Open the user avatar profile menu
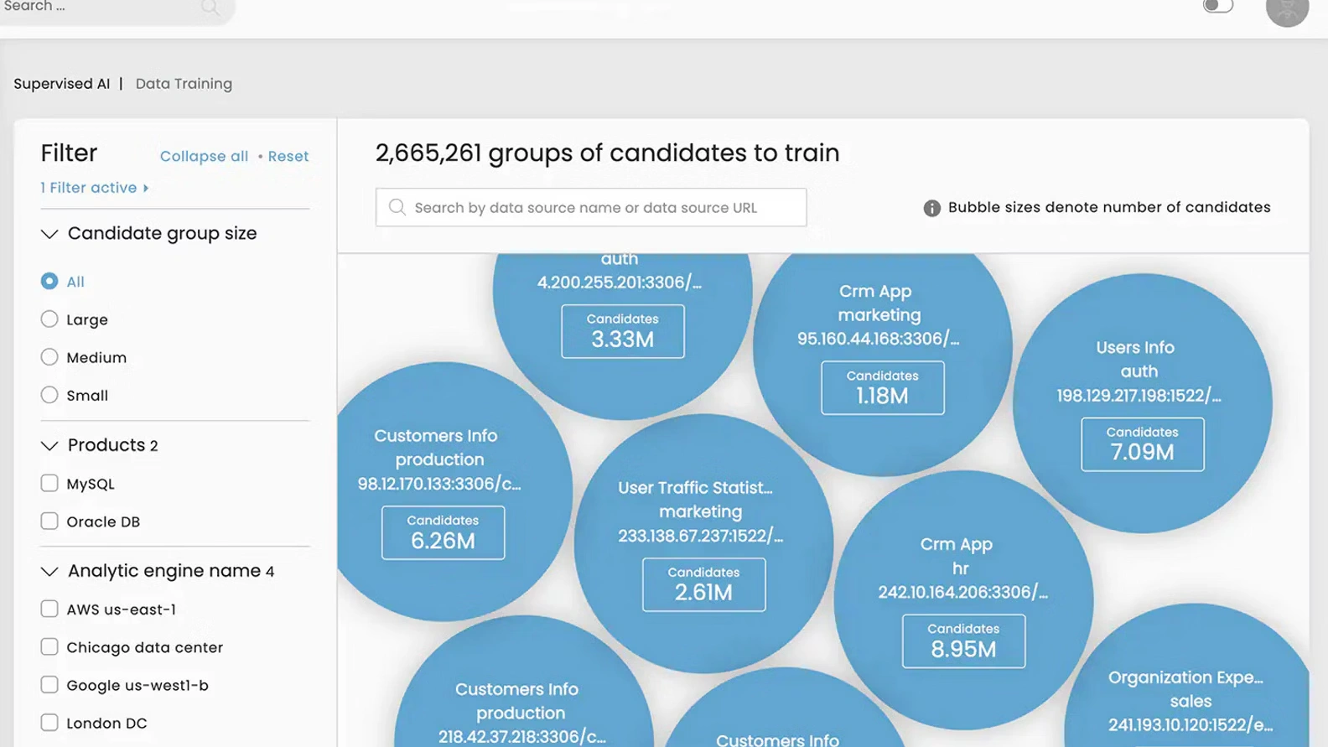Screen dimensions: 1328x747 [x=1287, y=10]
